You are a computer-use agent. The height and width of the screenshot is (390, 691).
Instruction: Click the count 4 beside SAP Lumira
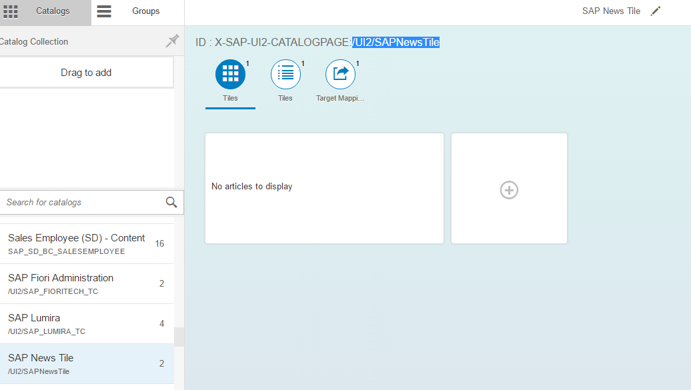(x=161, y=324)
